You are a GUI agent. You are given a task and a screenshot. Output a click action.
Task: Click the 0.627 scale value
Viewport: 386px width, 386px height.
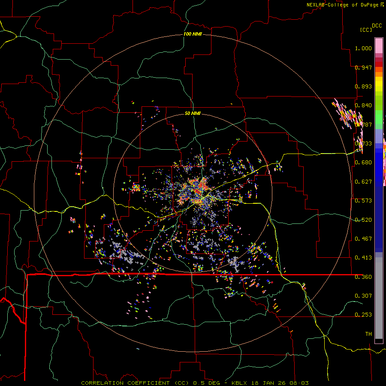click(363, 182)
